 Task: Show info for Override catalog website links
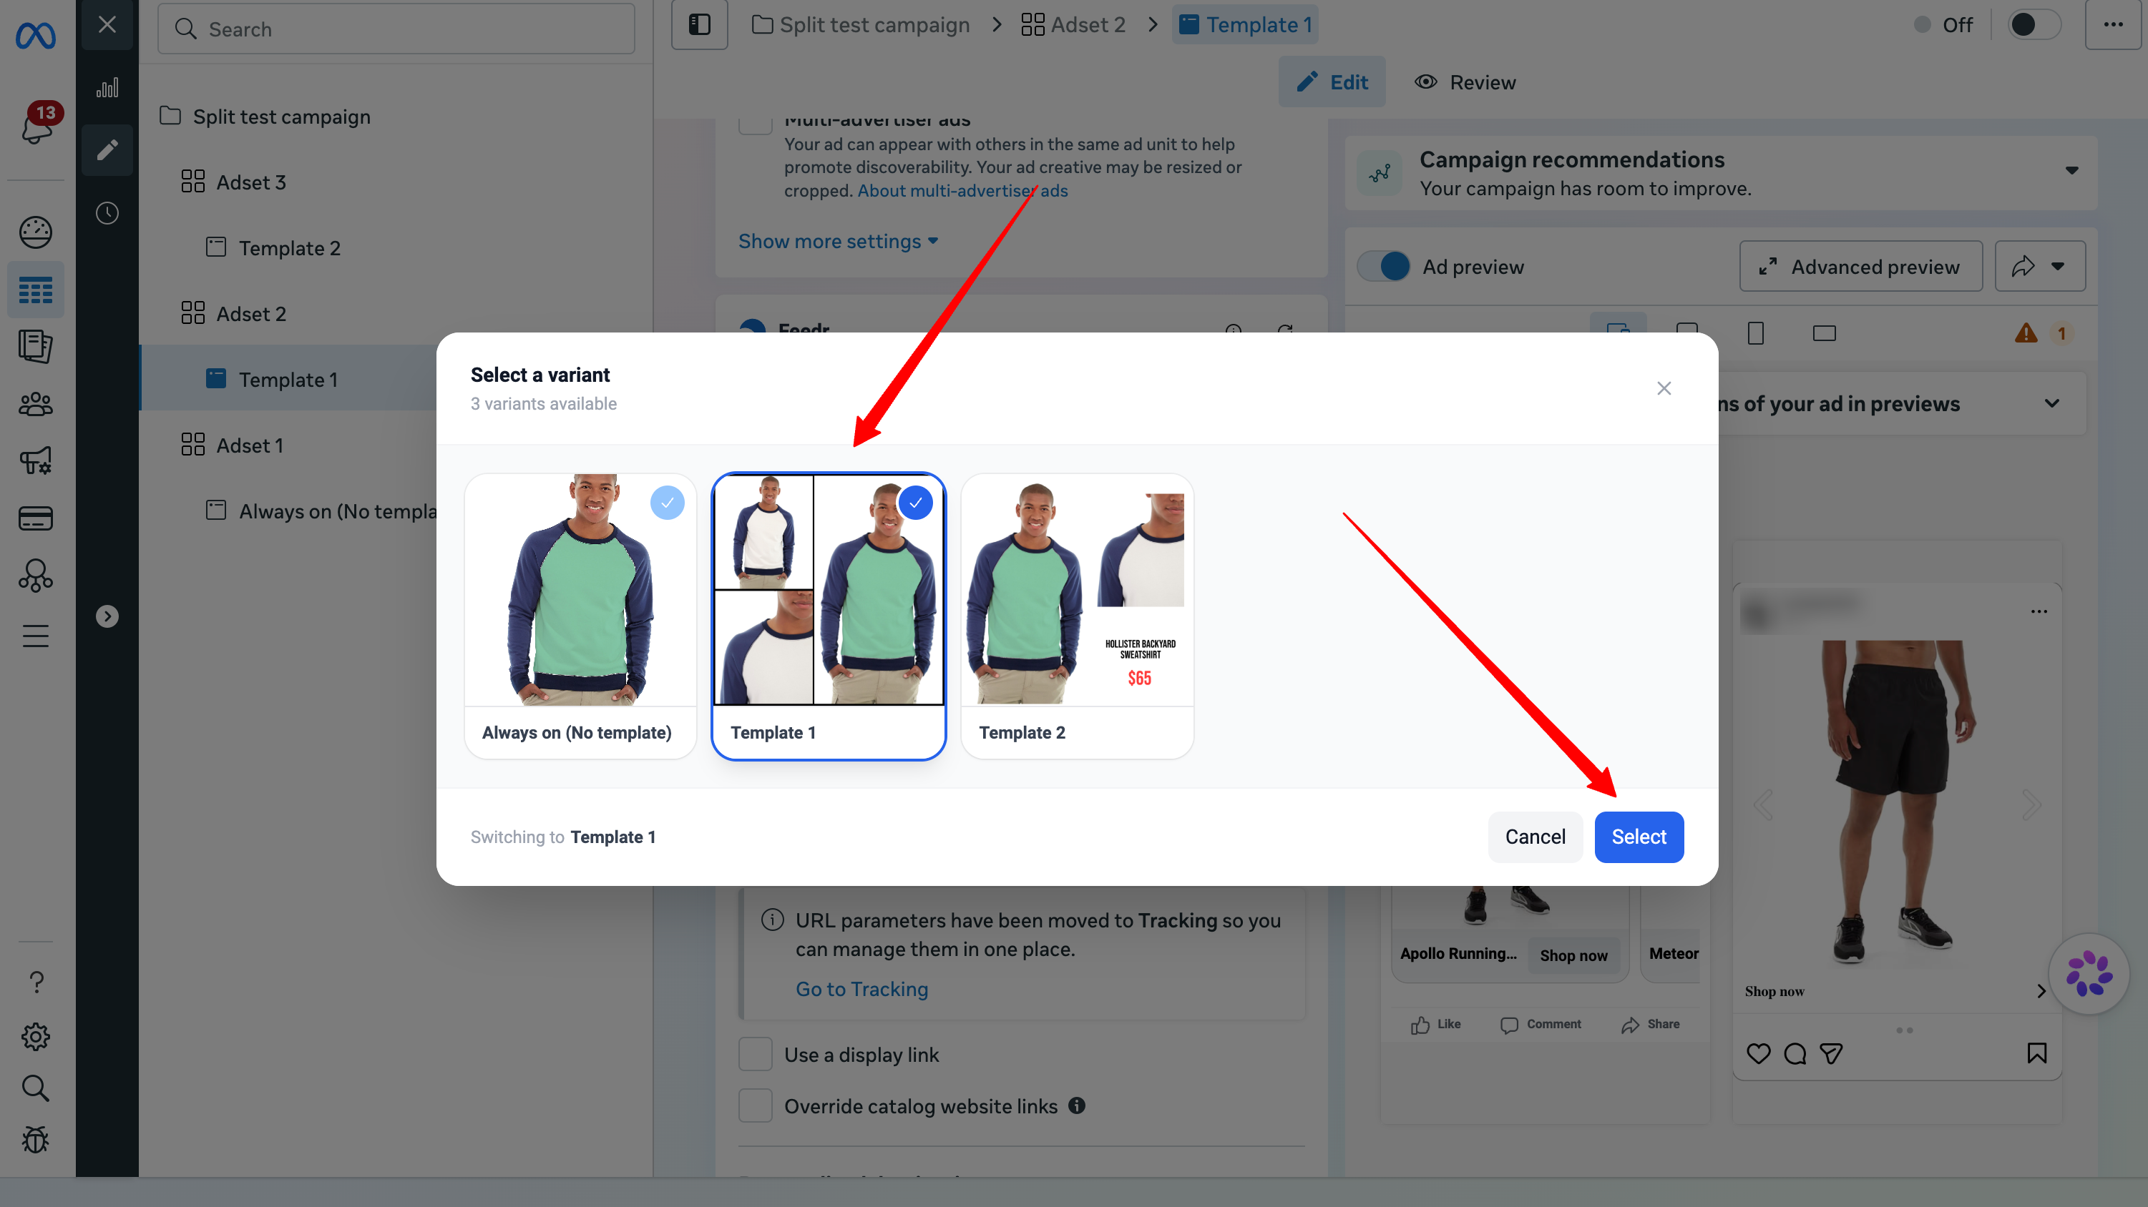[x=1076, y=1105]
